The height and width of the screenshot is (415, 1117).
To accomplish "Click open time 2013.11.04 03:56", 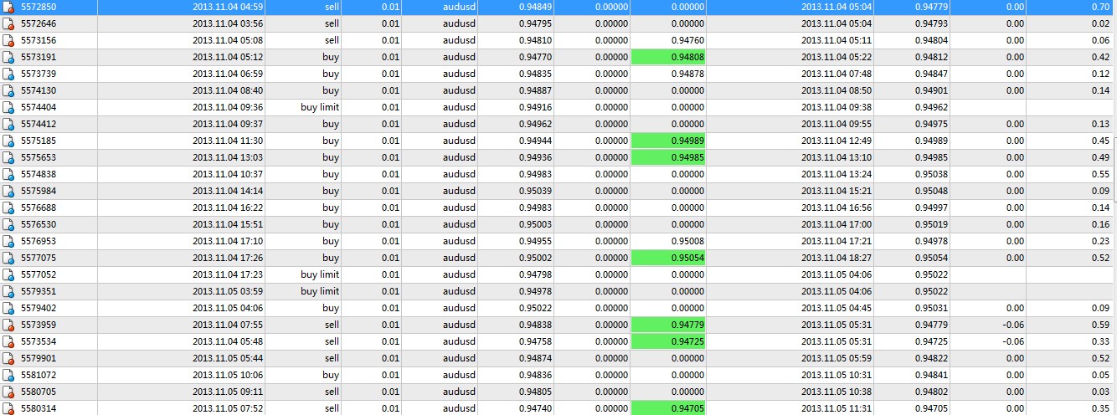I will (x=228, y=24).
